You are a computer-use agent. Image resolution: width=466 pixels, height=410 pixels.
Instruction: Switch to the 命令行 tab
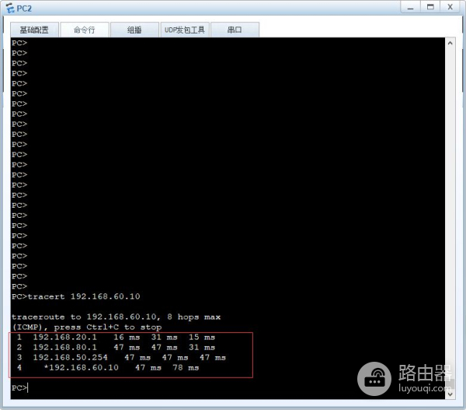[x=85, y=30]
